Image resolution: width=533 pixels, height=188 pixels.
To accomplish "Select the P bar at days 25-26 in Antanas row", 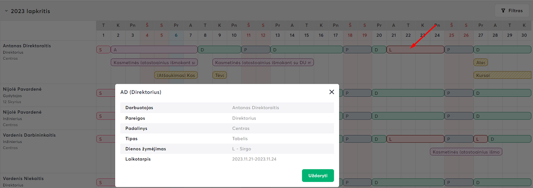I will point(459,50).
